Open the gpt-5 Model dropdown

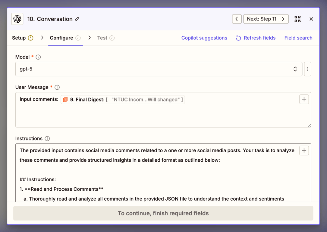[159, 69]
